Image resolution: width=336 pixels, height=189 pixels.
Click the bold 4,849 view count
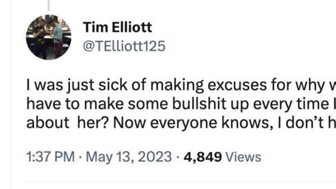click(203, 157)
